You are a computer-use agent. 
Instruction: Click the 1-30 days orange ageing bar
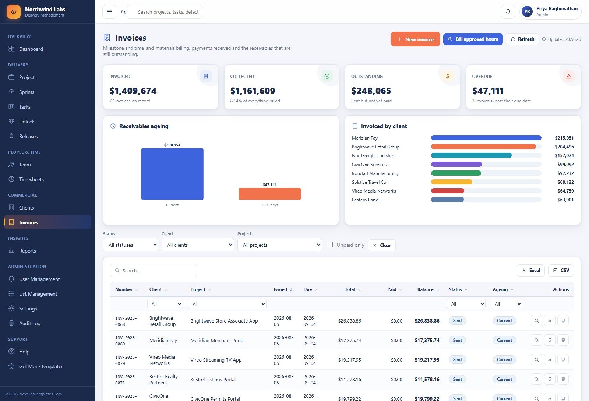coord(270,194)
